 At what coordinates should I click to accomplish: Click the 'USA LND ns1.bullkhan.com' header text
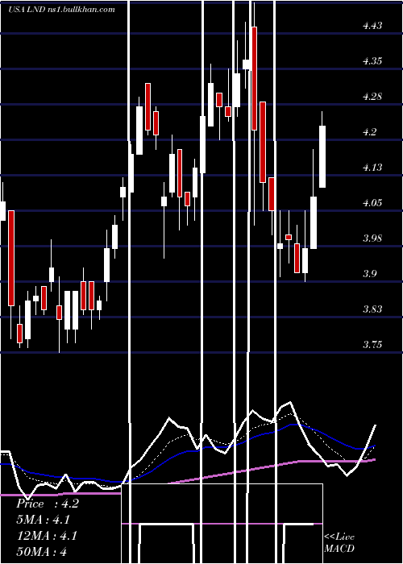[61, 10]
